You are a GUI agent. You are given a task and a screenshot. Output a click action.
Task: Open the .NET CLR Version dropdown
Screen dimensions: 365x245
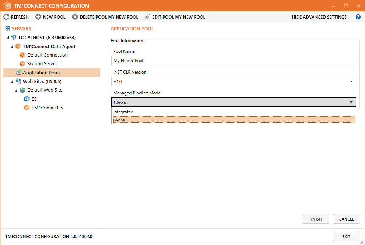pos(233,81)
